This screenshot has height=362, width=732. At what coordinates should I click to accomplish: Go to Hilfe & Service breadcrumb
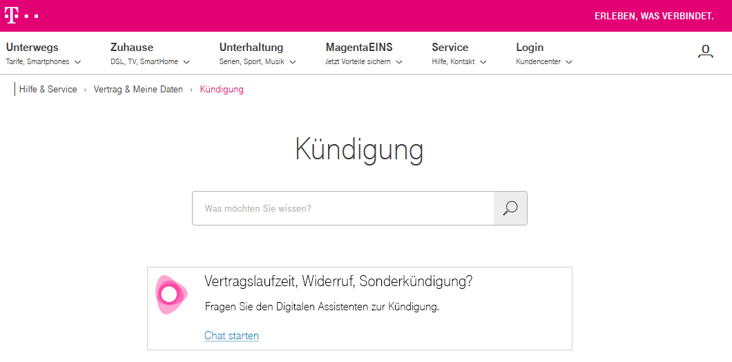[x=48, y=90]
